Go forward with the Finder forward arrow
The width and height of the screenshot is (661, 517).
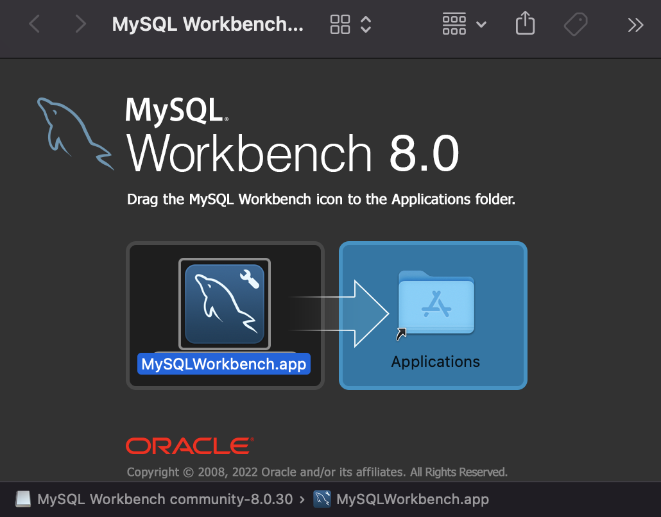point(80,24)
